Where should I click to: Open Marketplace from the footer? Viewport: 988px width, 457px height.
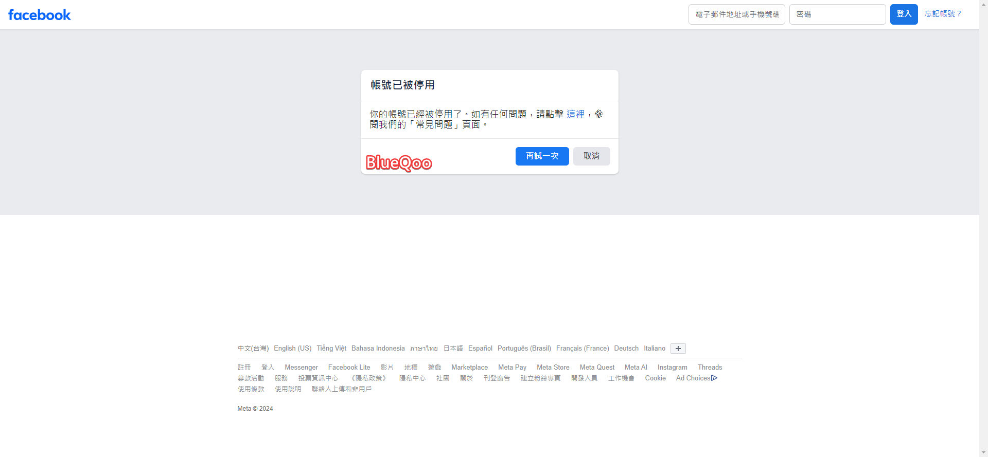point(469,368)
